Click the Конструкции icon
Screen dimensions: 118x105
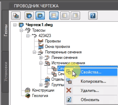pos(27,90)
